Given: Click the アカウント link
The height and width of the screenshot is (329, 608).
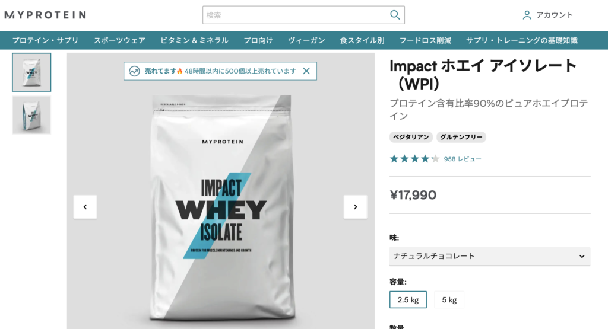Looking at the screenshot, I should pos(555,15).
